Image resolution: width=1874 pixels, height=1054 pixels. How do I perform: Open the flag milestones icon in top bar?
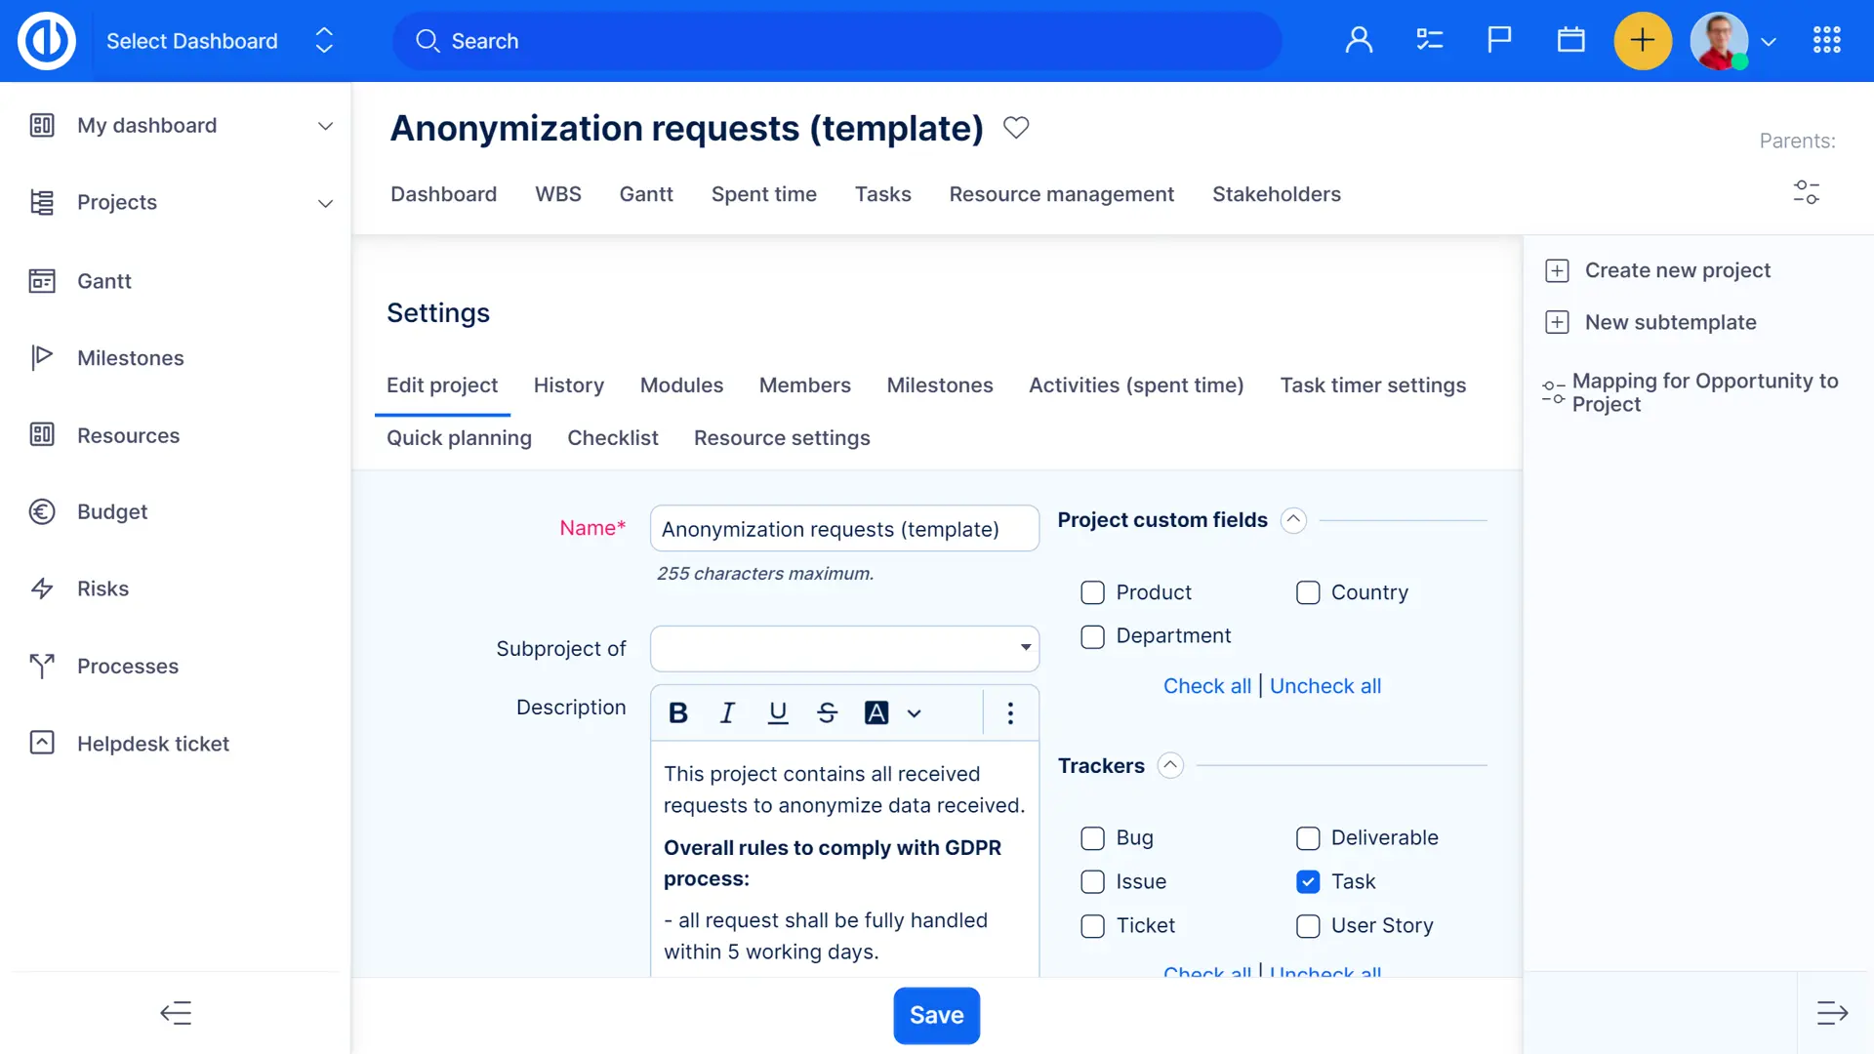(x=1499, y=40)
